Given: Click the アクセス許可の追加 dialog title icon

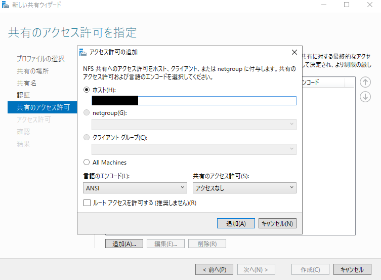Looking at the screenshot, I should click(x=83, y=52).
